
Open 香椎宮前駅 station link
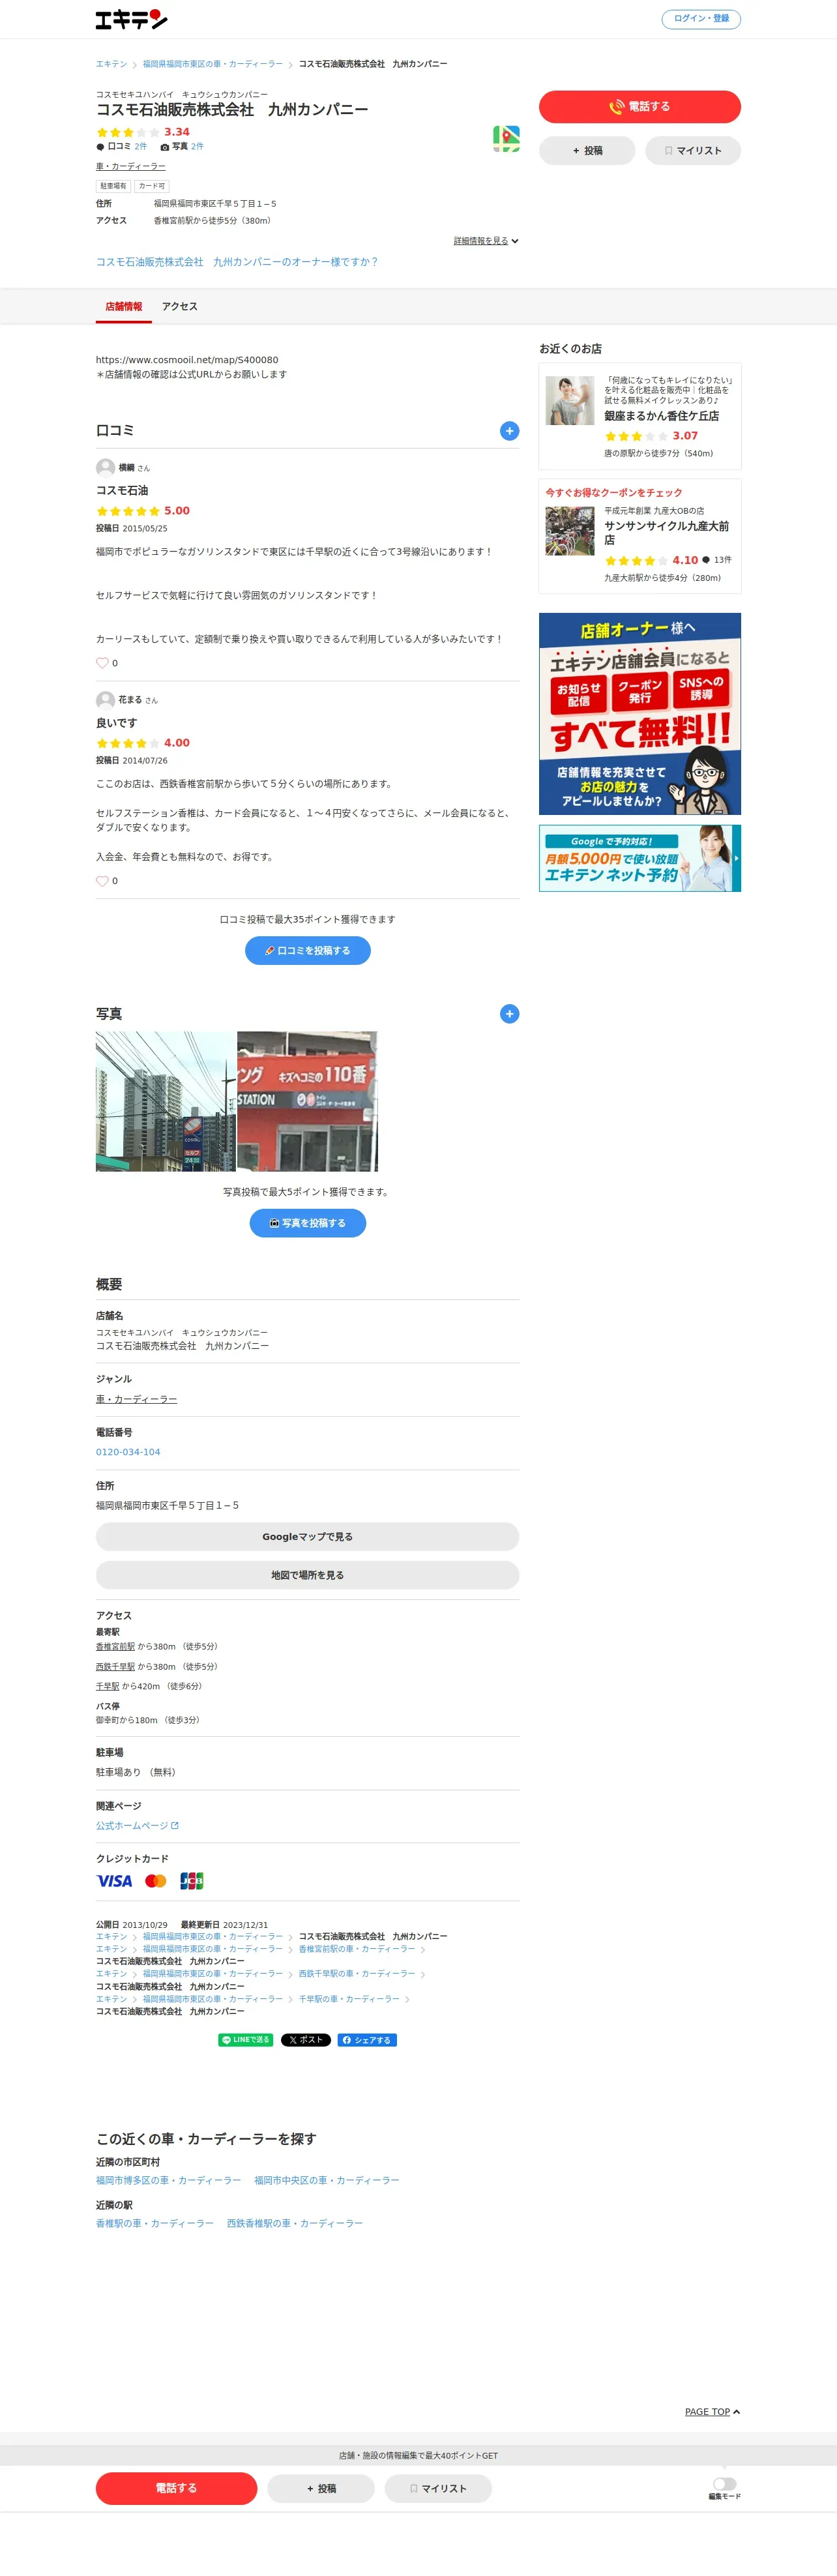click(115, 1647)
